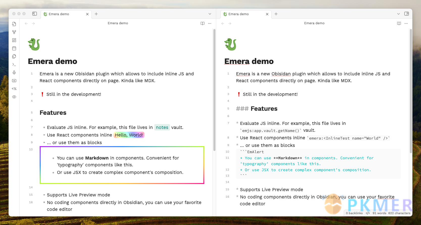Toggle right sidebar panel
The width and height of the screenshot is (421, 225).
[x=407, y=14]
